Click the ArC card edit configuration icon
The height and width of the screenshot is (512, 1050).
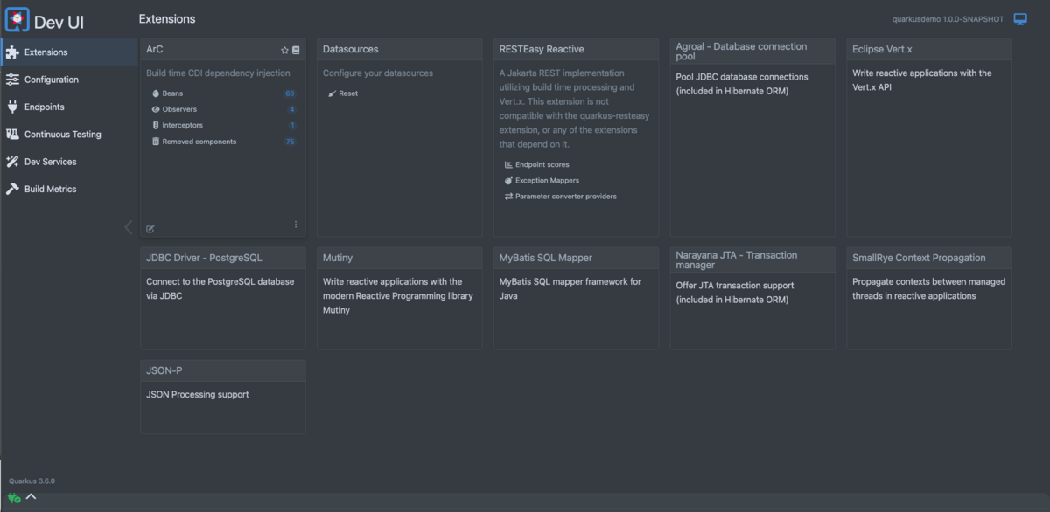[x=150, y=229]
